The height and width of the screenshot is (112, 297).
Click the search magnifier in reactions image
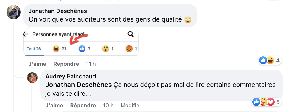click(131, 34)
